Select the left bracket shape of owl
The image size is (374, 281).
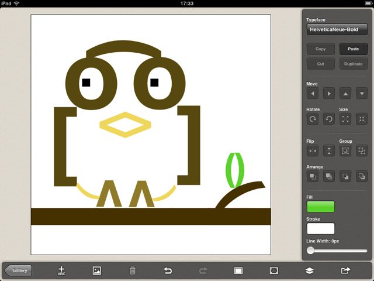click(x=60, y=146)
